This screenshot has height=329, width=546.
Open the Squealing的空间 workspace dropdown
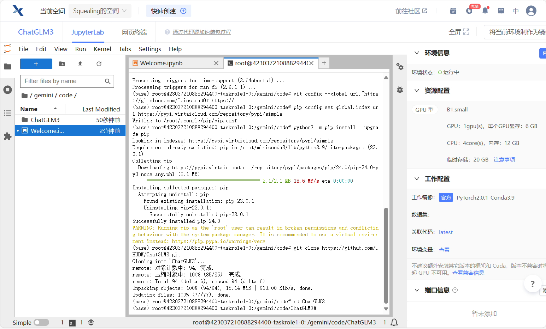(x=100, y=11)
